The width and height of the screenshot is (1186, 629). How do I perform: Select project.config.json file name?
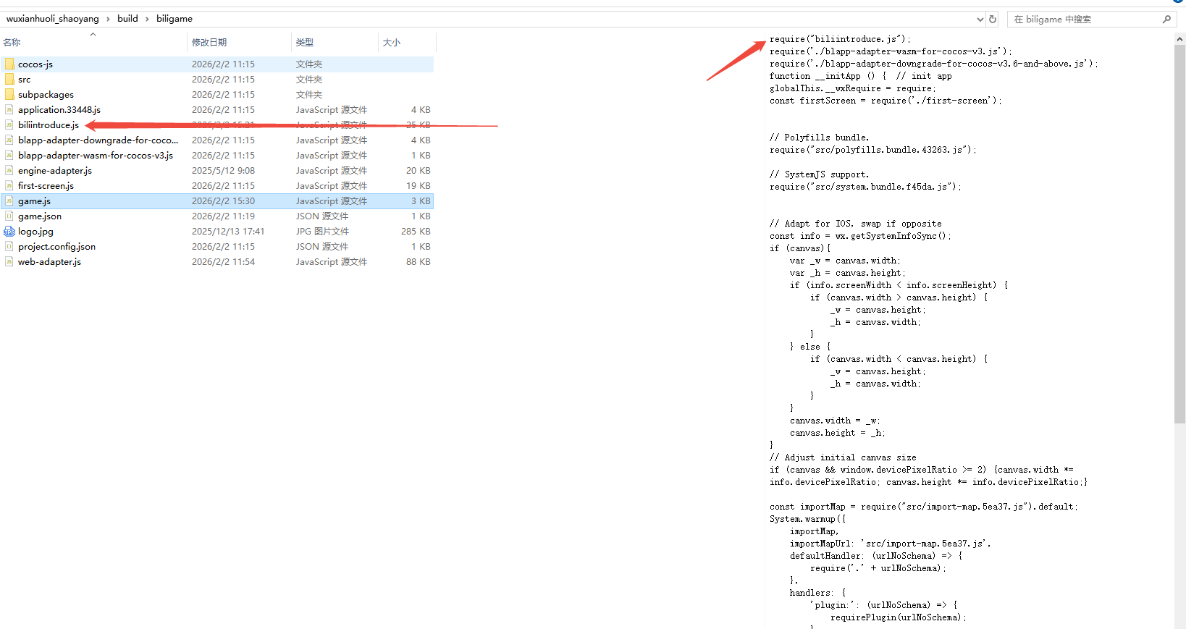pos(56,247)
